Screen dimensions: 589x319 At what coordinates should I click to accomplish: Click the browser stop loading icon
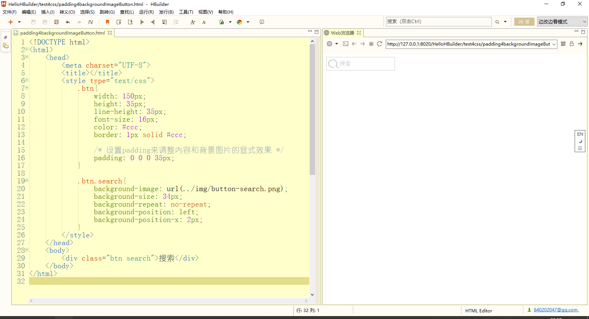click(371, 44)
